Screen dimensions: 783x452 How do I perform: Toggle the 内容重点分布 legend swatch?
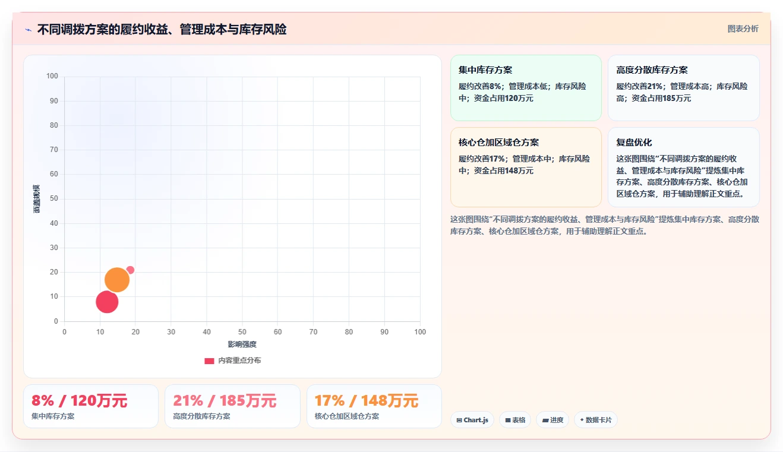click(x=209, y=361)
